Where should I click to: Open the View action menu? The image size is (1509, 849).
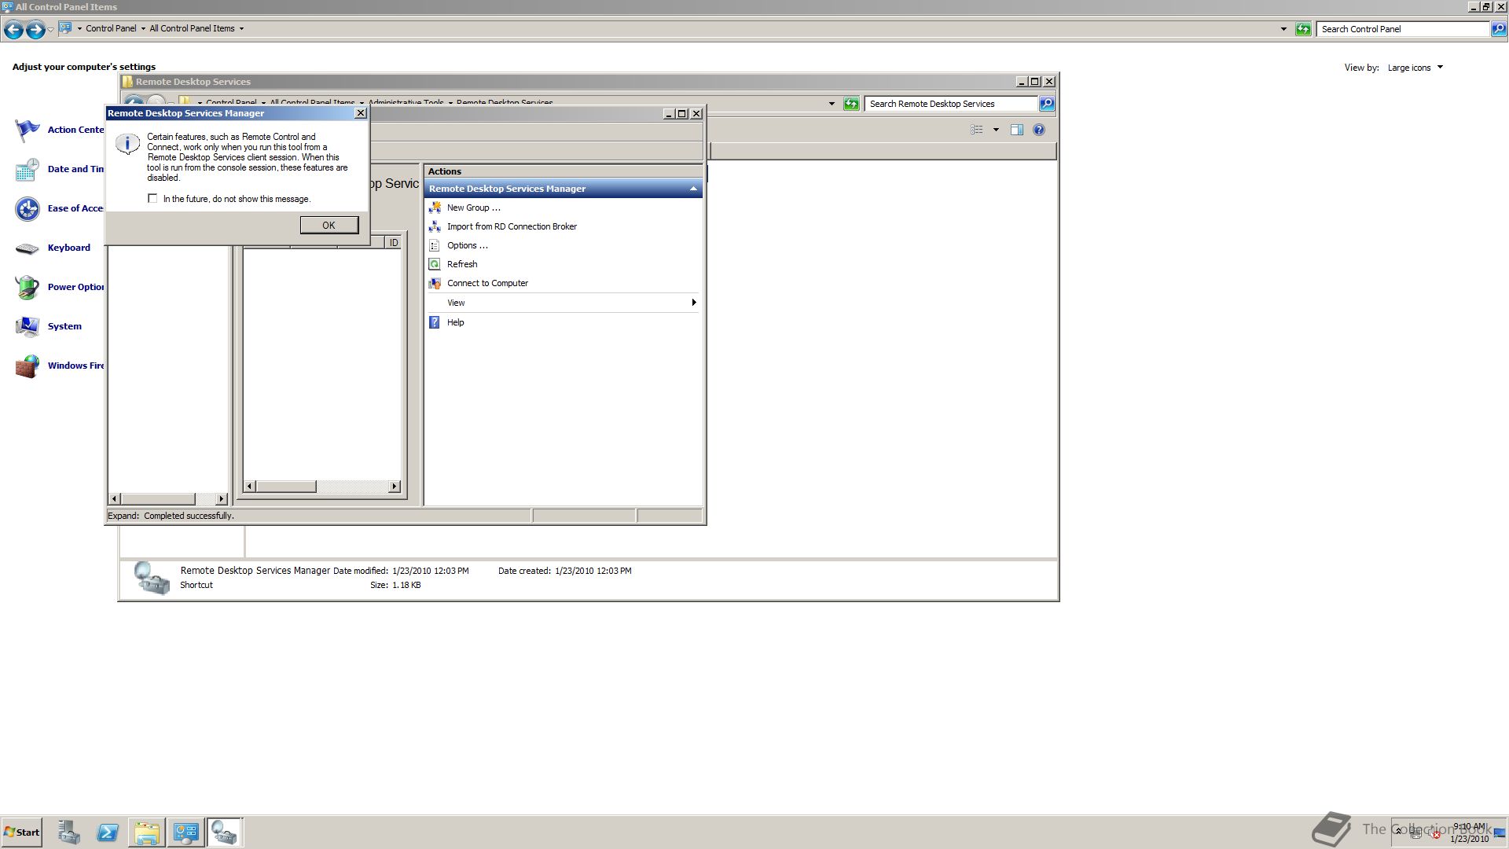pyautogui.click(x=456, y=303)
